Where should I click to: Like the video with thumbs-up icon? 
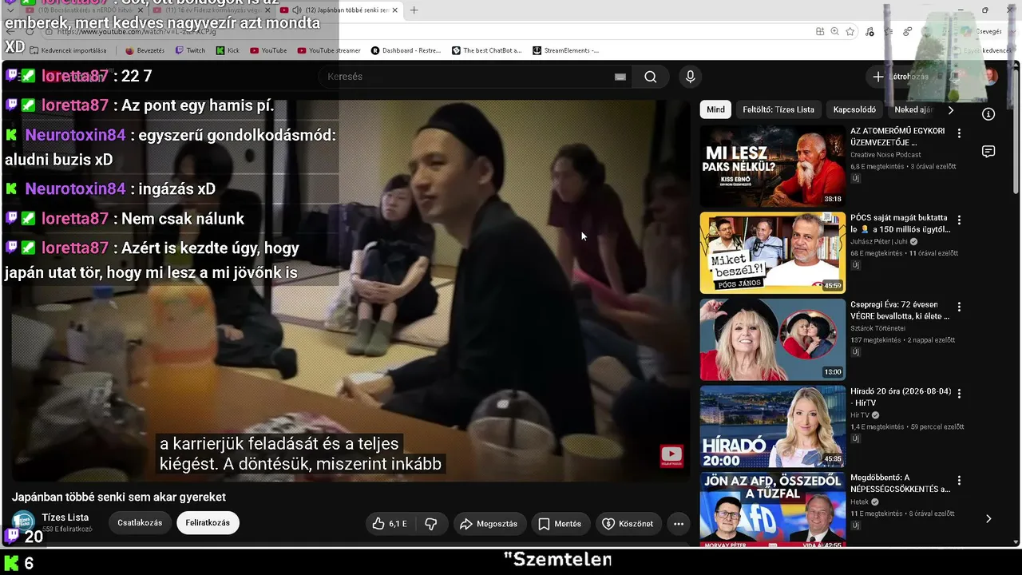[390, 524]
